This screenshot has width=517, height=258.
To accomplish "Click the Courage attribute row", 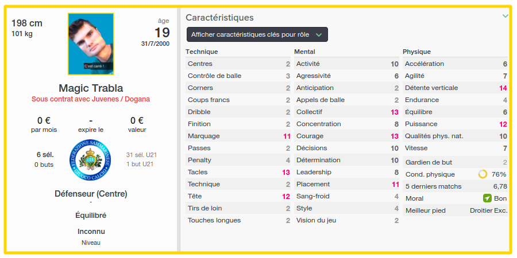I will 346,136.
